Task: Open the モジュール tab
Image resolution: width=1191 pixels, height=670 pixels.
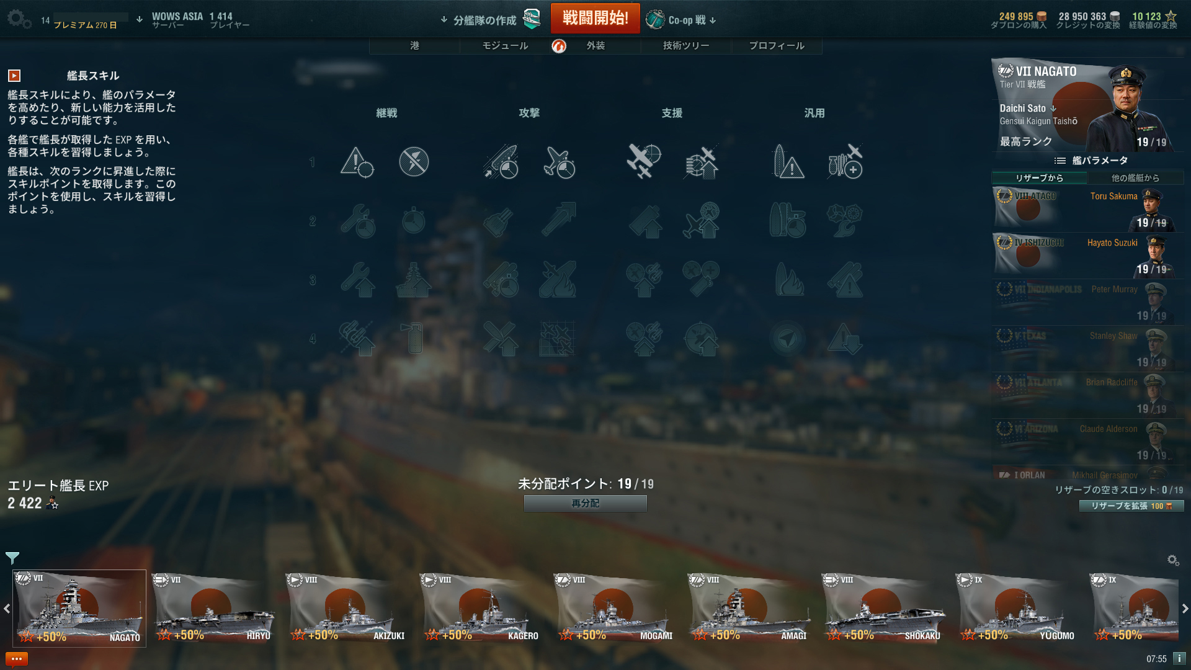Action: click(x=505, y=46)
